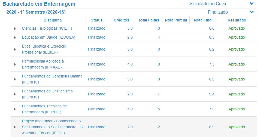
Task: Collapse the Bacharelado em Enfermagem chevron
Action: coord(252,4)
